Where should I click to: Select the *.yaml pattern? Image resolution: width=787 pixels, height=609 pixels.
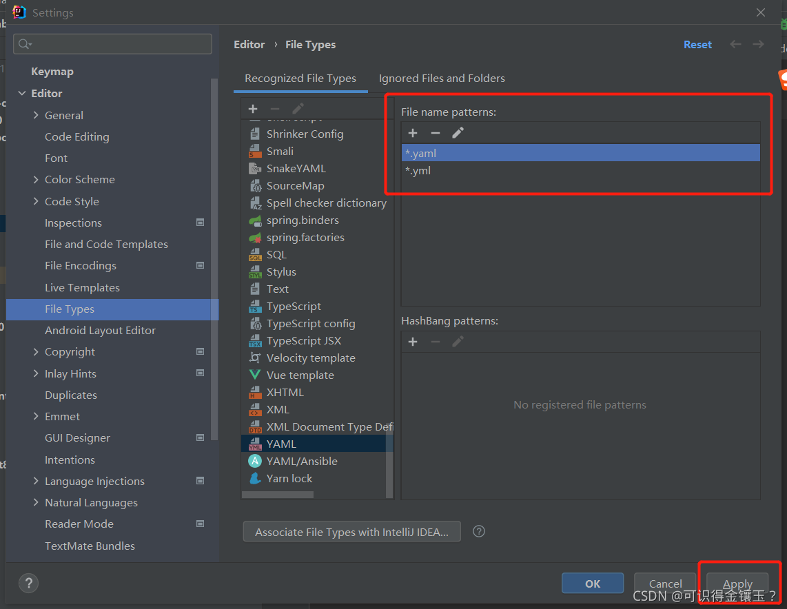pos(581,153)
